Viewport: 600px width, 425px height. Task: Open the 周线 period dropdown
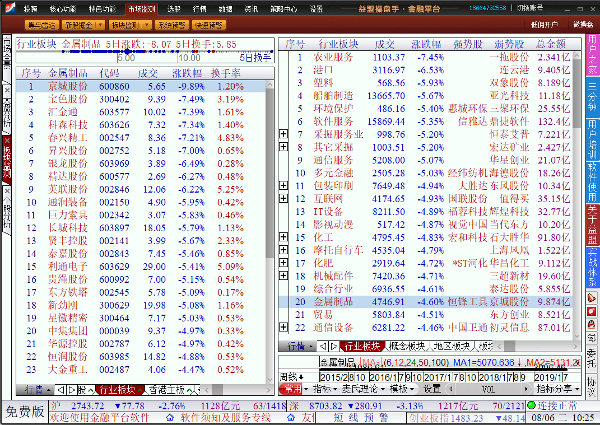(291, 377)
